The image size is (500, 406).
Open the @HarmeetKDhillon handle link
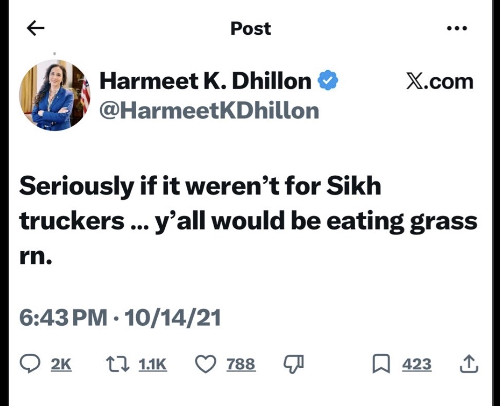point(209,111)
